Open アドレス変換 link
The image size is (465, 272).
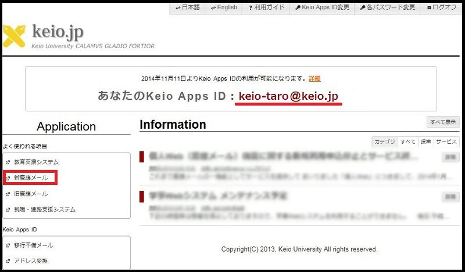(x=31, y=261)
